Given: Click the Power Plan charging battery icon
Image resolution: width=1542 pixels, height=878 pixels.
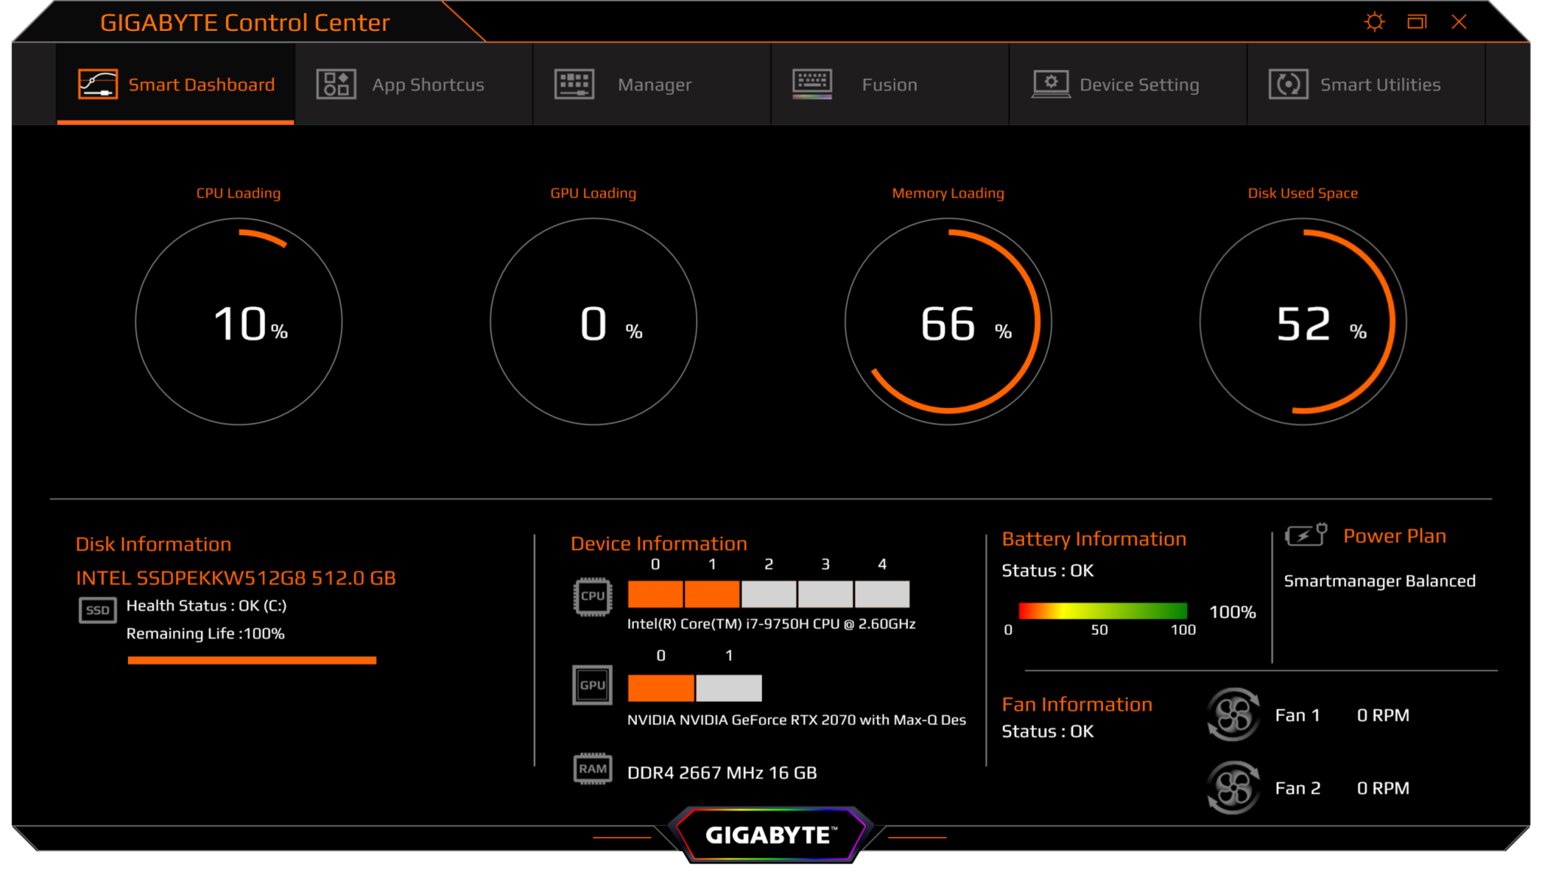Looking at the screenshot, I should click(1306, 535).
